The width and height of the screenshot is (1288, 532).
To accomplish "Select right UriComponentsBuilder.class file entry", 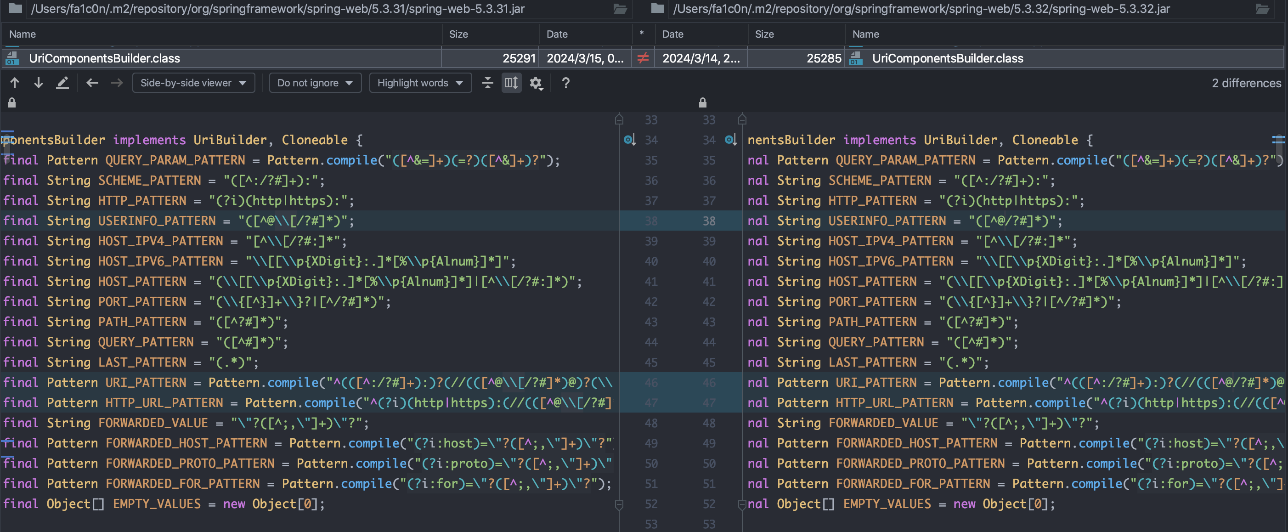I will (948, 58).
